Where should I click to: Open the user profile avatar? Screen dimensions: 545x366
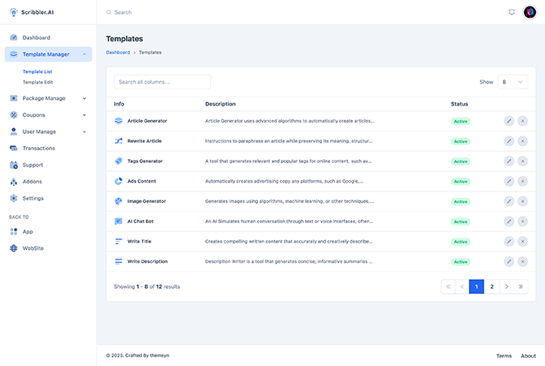(530, 12)
